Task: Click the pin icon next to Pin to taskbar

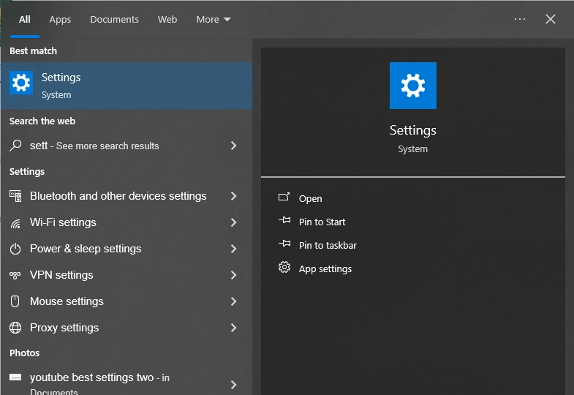Action: [x=284, y=244]
